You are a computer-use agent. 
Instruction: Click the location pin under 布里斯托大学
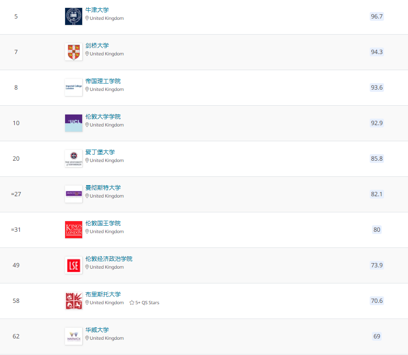pyautogui.click(x=87, y=302)
